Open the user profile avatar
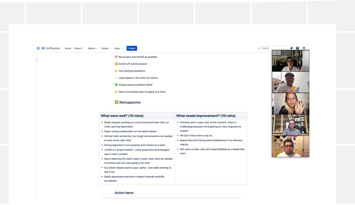Image resolution: width=355 pixels, height=205 pixels. (304, 48)
